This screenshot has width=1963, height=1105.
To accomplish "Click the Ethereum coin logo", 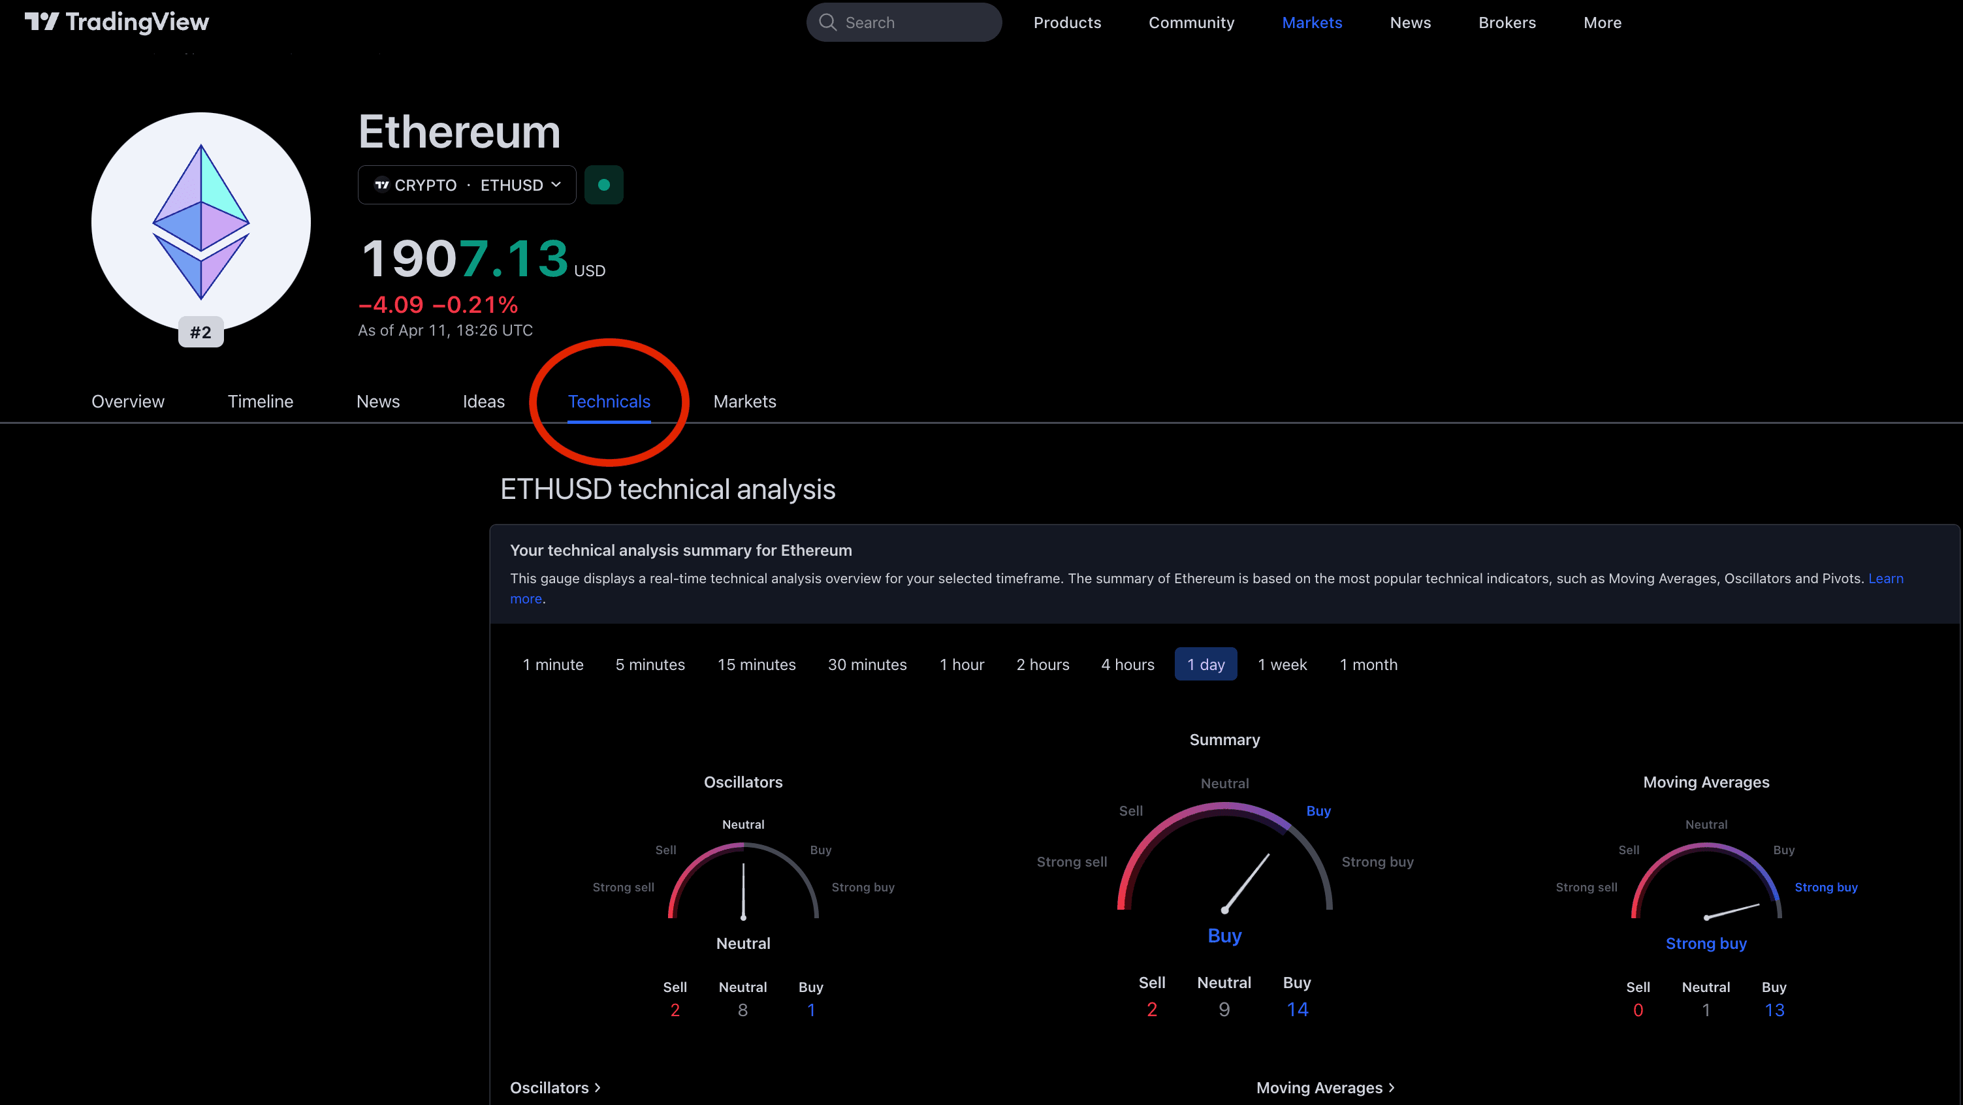I will [x=200, y=221].
